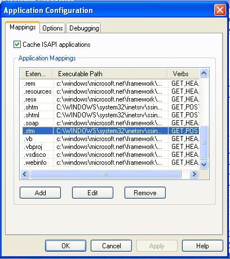Click the horizontal scroll left arrow
230x259 pixels.
(x=25, y=174)
